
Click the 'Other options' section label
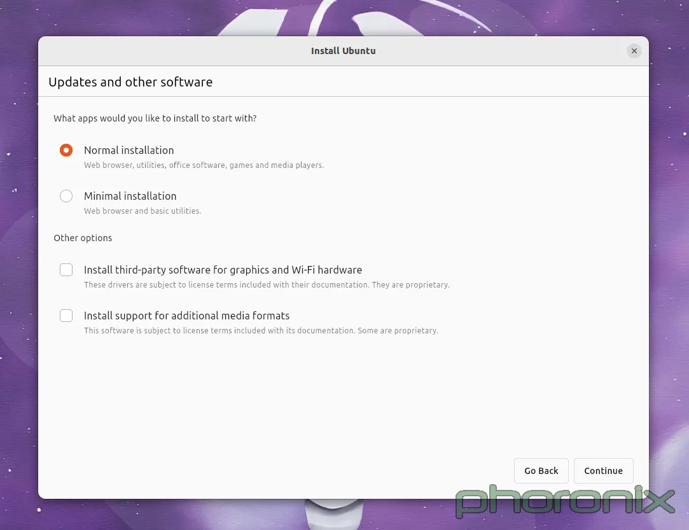pyautogui.click(x=83, y=238)
